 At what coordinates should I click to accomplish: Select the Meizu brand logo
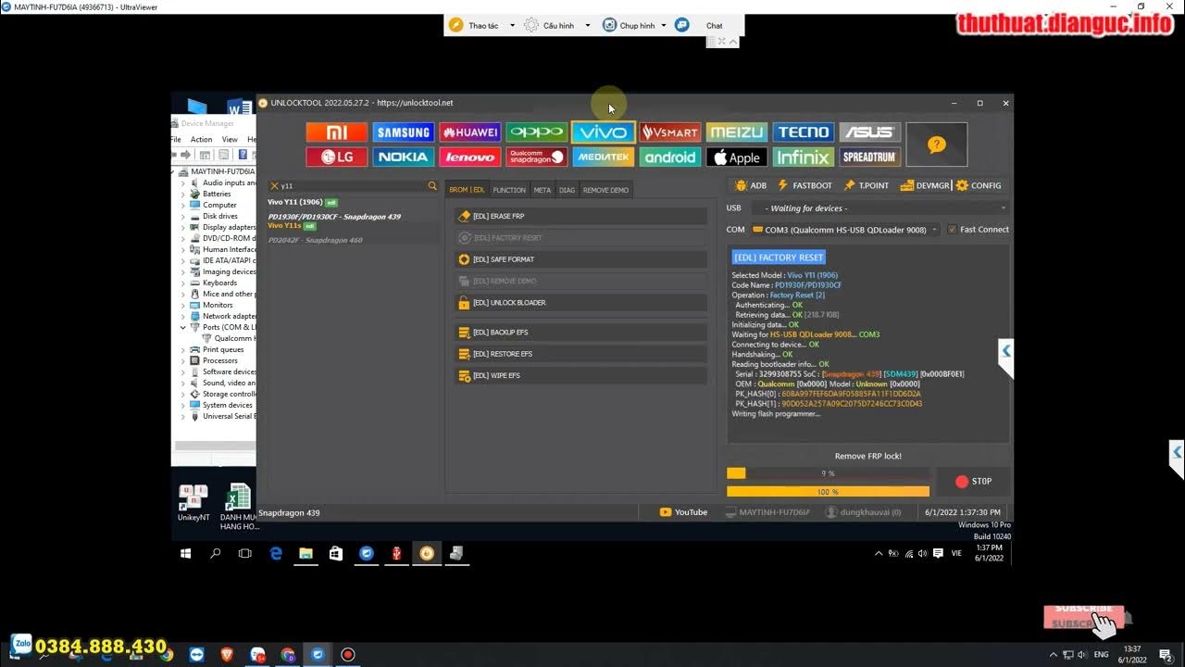click(x=737, y=132)
